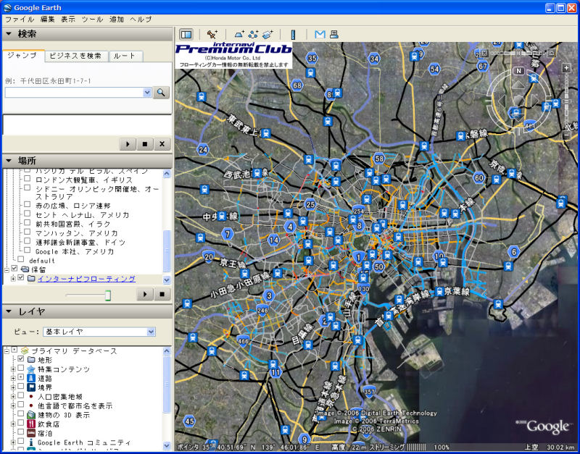Stop the places tour button
The image size is (580, 454).
coord(162,295)
